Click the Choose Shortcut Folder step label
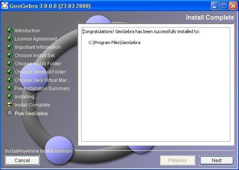The width and height of the screenshot is (239, 170). (x=40, y=72)
